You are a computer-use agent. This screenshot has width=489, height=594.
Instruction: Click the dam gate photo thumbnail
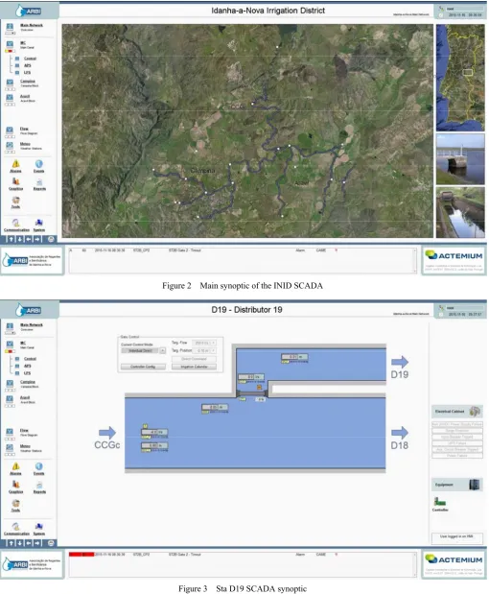click(x=460, y=159)
